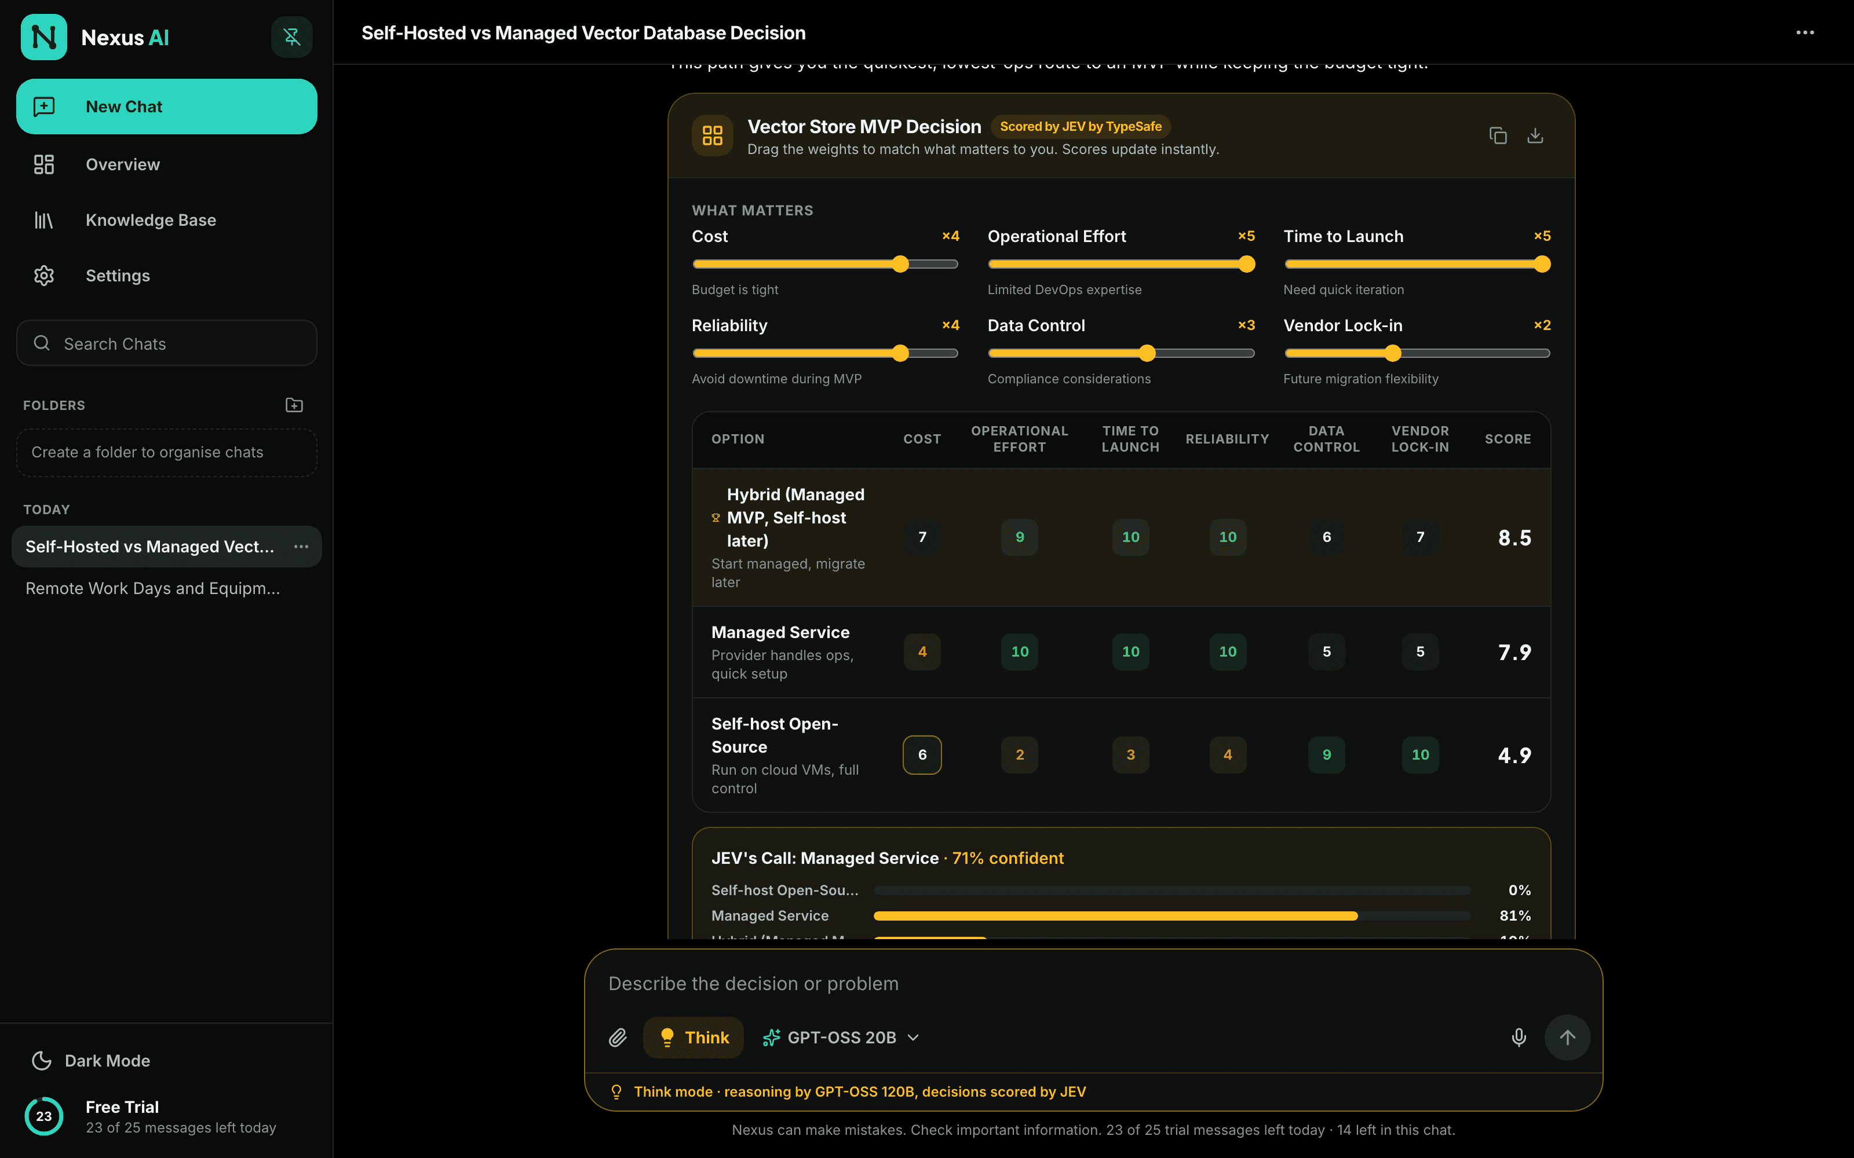Go to Overview
Viewport: 1854px width, 1158px height.
[x=167, y=164]
